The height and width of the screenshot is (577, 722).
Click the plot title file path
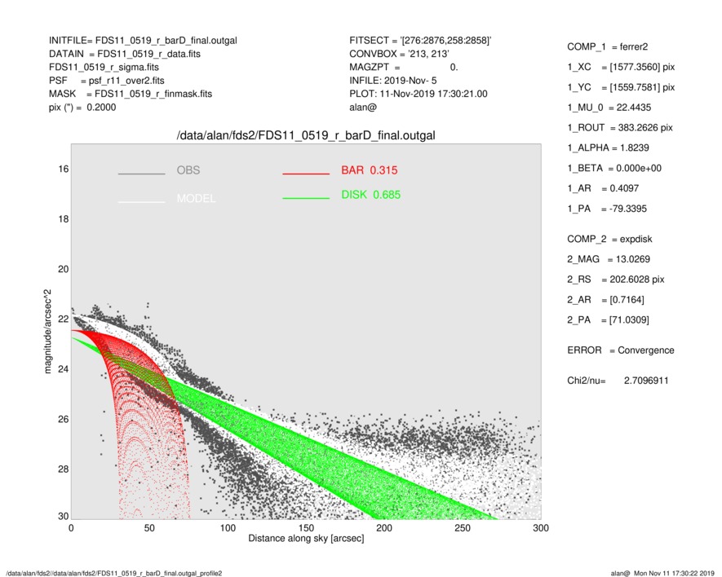click(306, 135)
